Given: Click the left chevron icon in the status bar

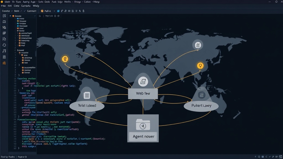Looking at the screenshot, I should 266,157.
